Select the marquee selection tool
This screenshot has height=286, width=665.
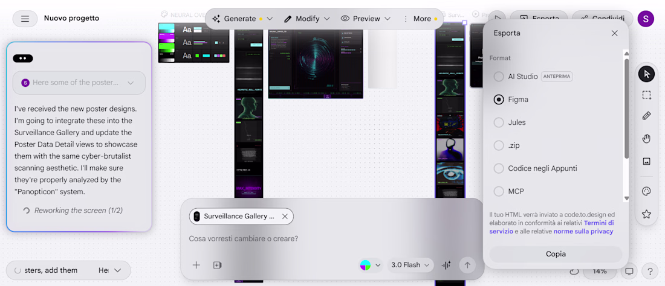646,95
